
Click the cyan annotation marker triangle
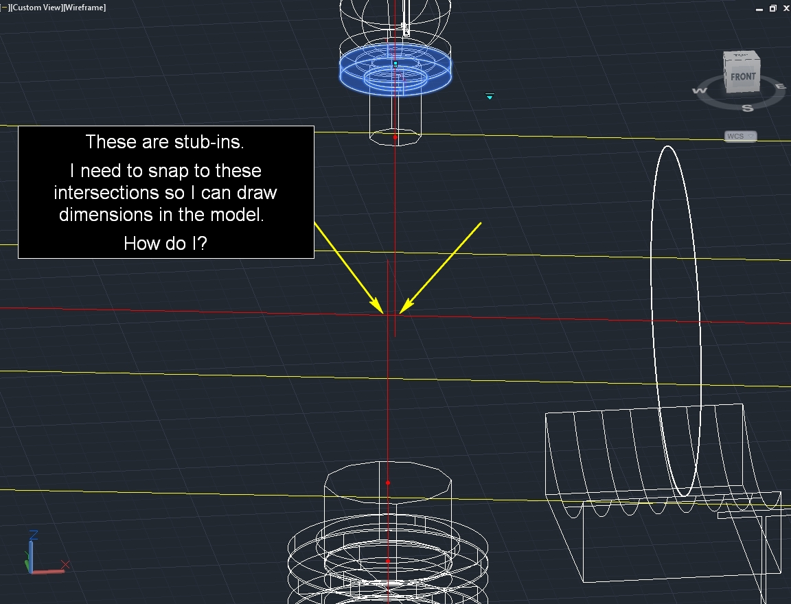pyautogui.click(x=490, y=97)
